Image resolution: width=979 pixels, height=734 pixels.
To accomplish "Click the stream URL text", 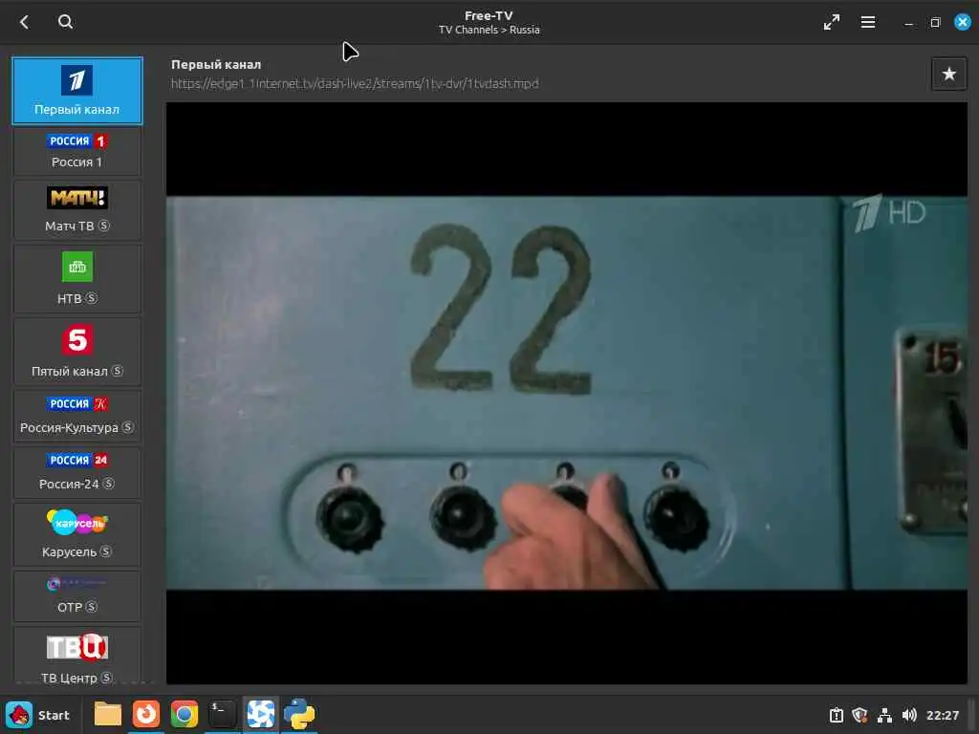I will click(355, 84).
